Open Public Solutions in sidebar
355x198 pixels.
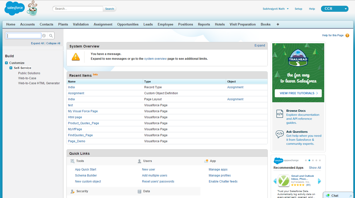[29, 73]
